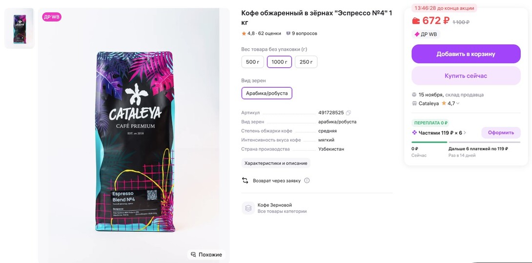The height and width of the screenshot is (263, 532).
Task: Expand the Частями 119 ₽ × 6 details
Action: (x=465, y=133)
